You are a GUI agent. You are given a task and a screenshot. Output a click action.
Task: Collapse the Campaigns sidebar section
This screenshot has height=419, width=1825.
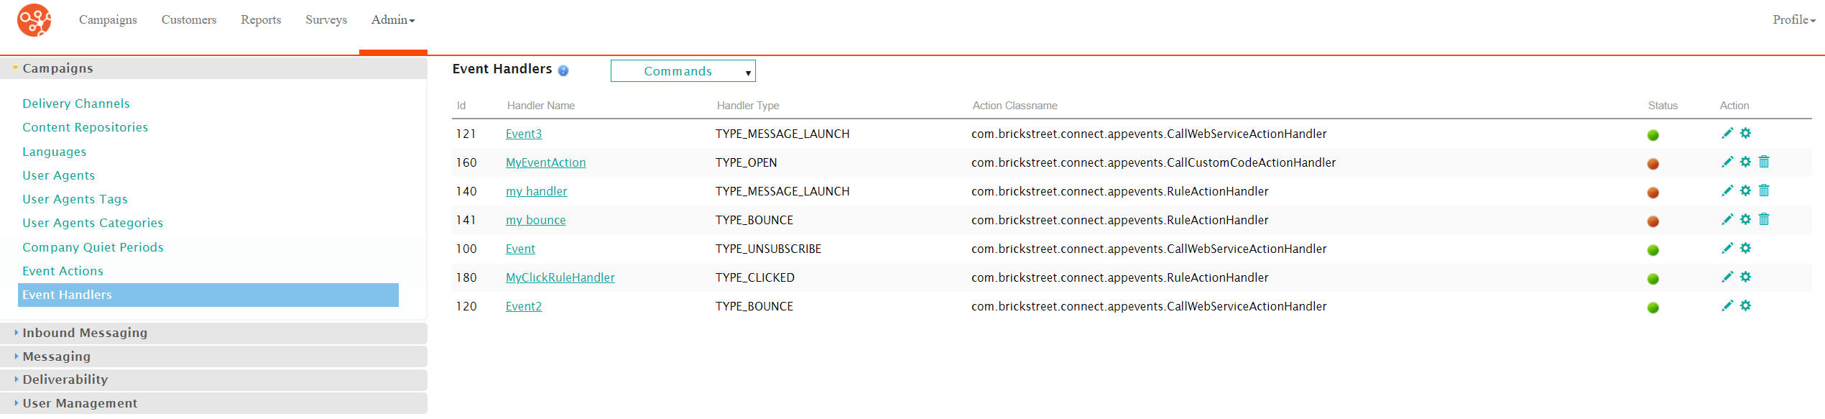click(x=213, y=68)
